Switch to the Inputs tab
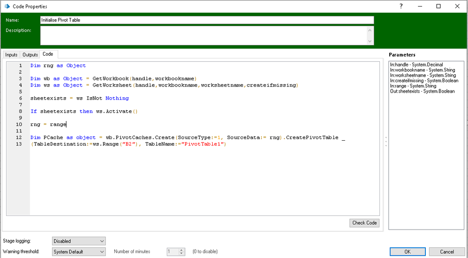468x258 pixels. [11, 55]
